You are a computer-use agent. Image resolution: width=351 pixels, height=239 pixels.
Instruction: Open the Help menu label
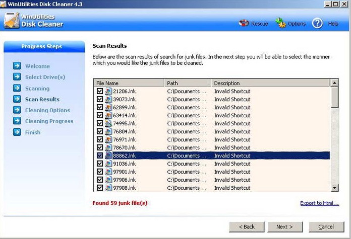[333, 24]
